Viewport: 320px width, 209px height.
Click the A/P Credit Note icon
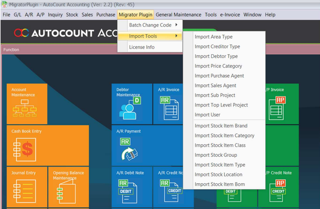pyautogui.click(x=278, y=191)
